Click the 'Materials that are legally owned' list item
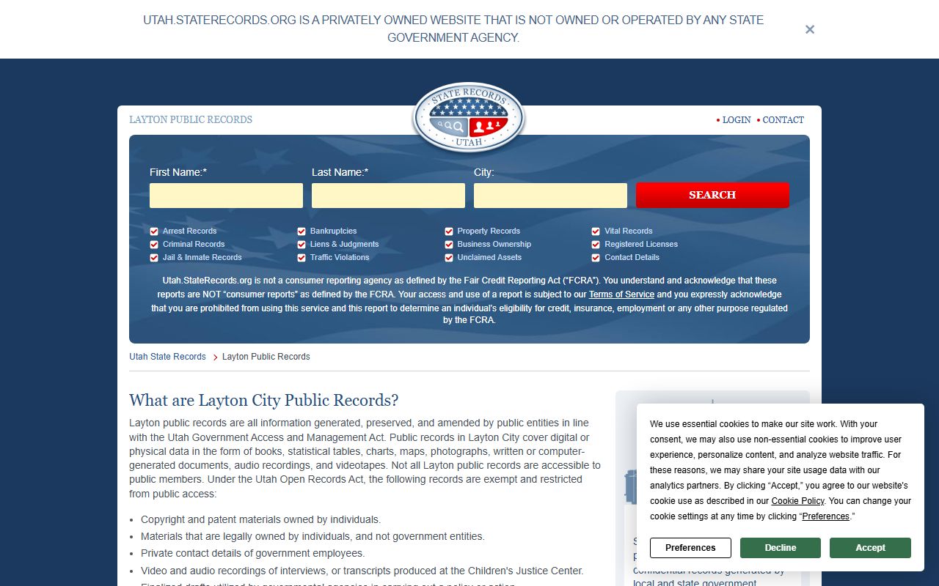 (313, 536)
